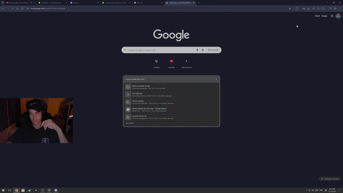Screen dimensions: 343x193
Task: Go to the browser home page
Action: pos(17,8)
